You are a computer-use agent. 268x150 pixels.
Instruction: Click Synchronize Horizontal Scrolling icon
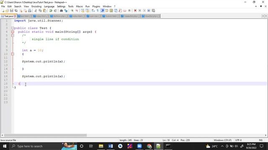pyautogui.click(x=87, y=11)
